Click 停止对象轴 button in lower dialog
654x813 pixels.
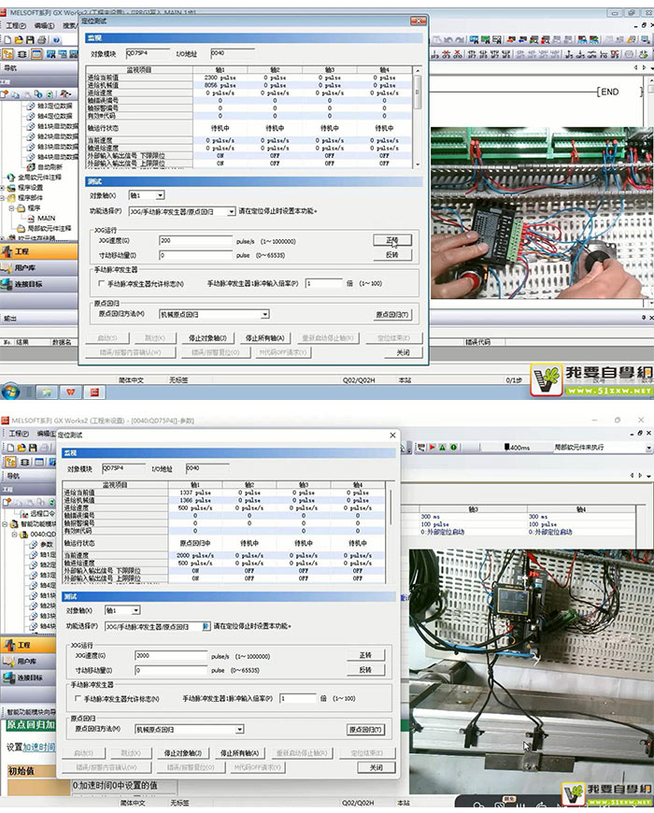point(182,753)
